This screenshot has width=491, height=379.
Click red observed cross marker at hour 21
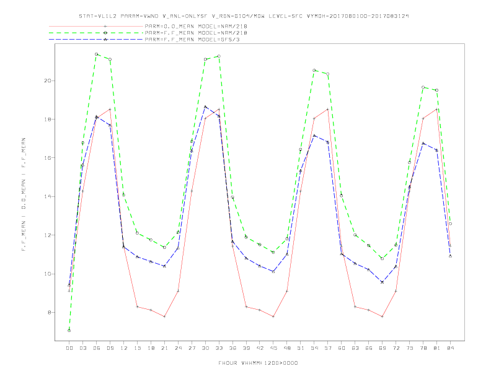pos(164,316)
